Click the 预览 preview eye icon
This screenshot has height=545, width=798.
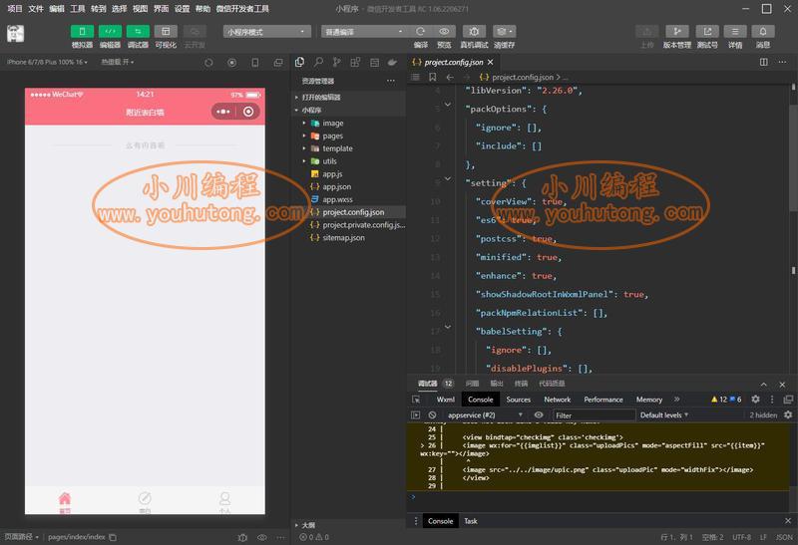point(444,32)
